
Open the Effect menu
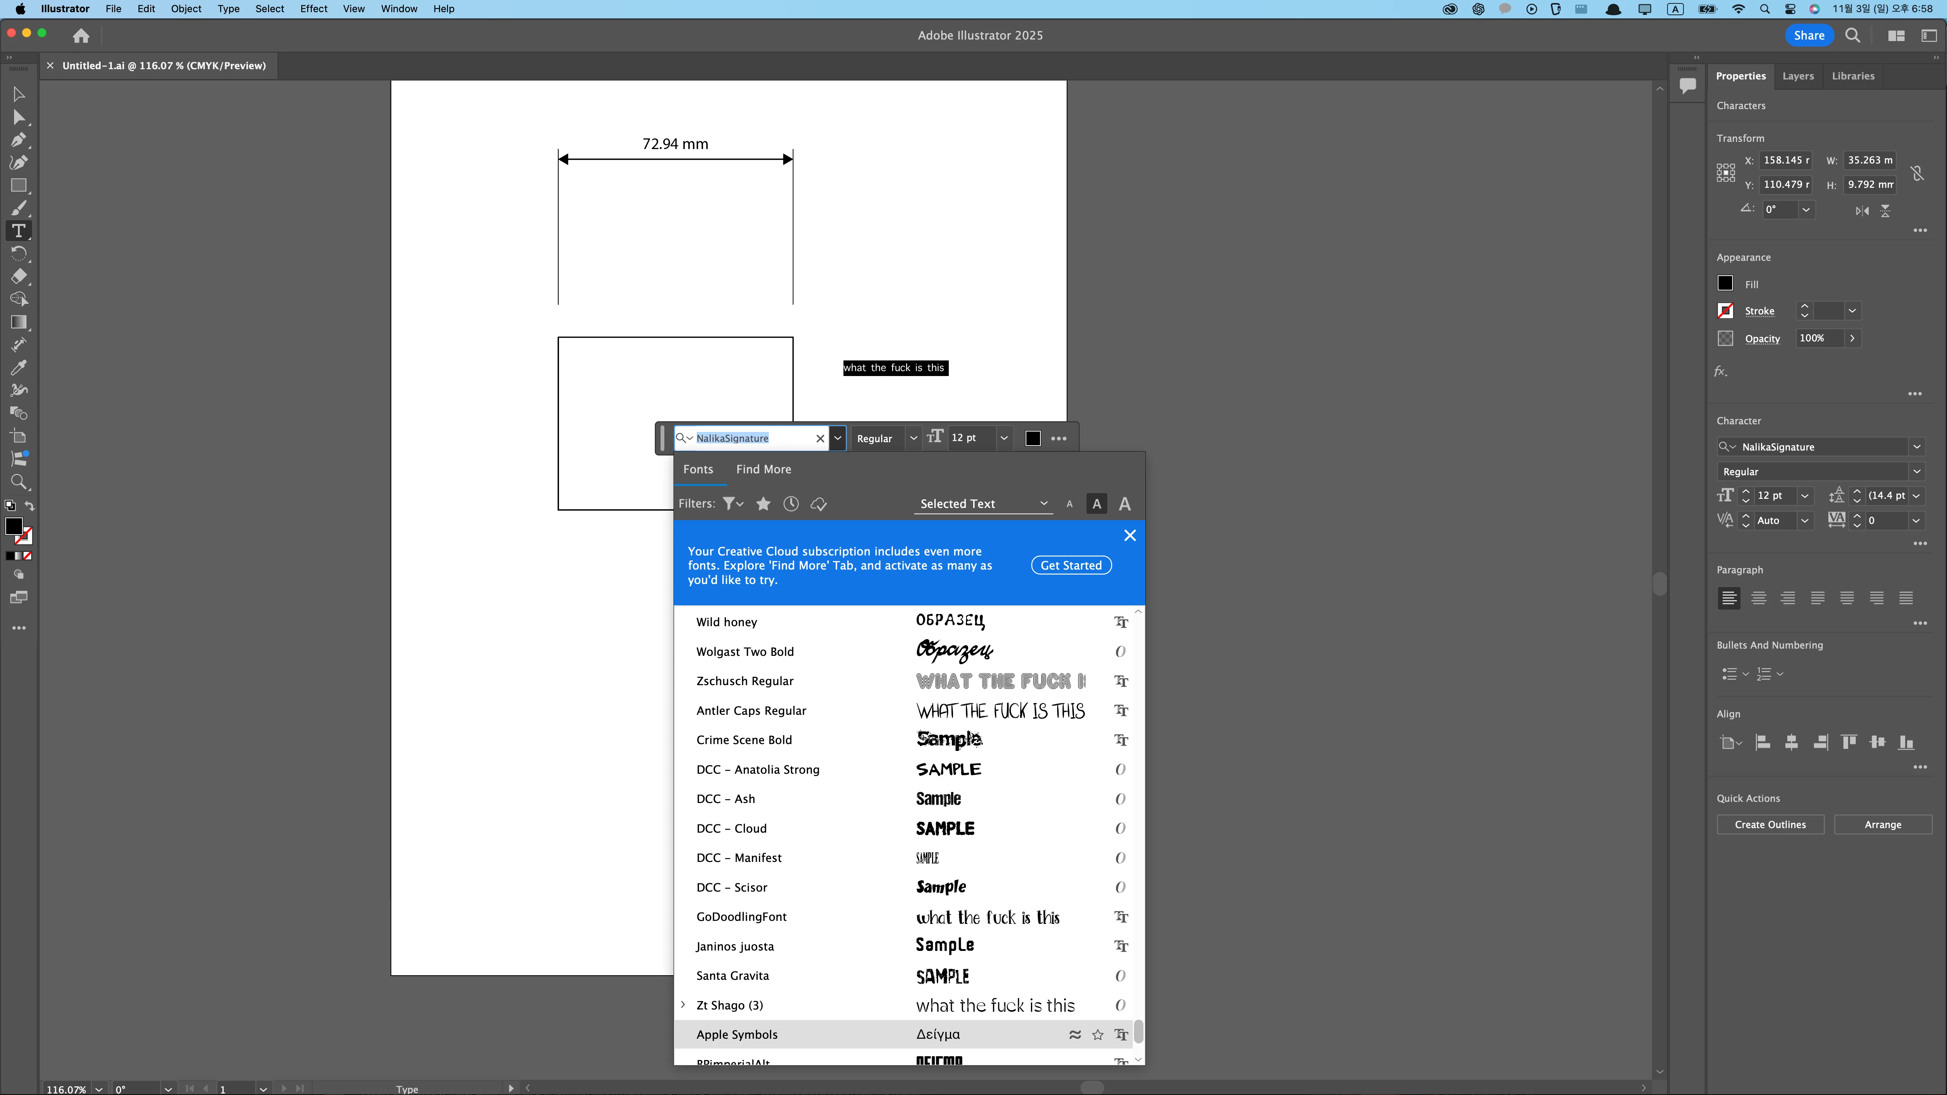coord(313,9)
